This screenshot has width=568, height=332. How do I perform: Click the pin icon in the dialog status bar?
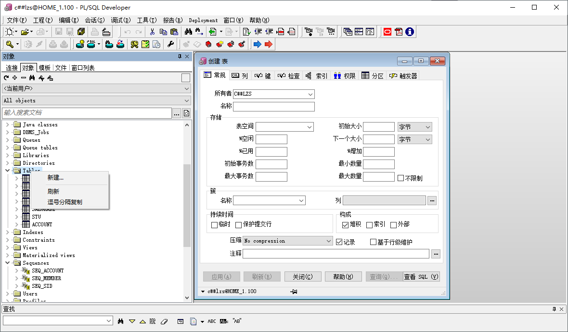[x=294, y=292]
